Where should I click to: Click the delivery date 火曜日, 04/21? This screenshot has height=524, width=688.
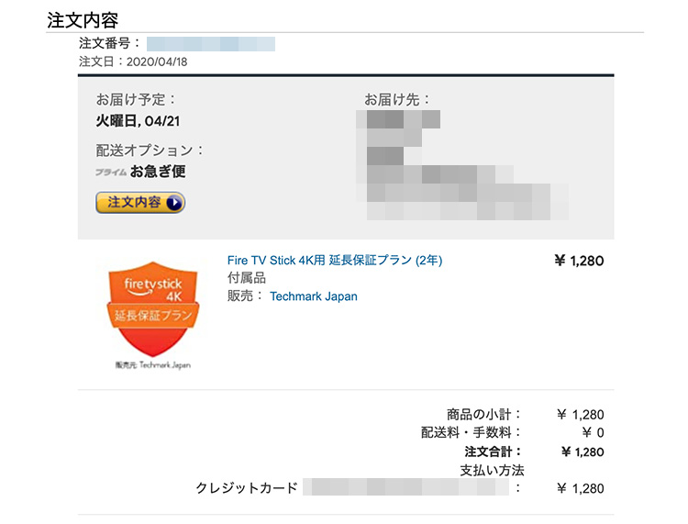click(138, 121)
